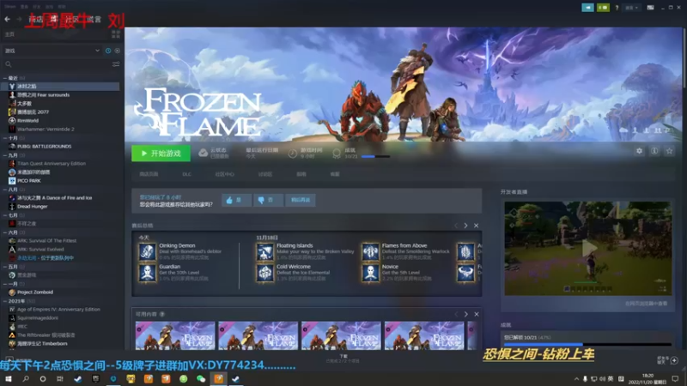The image size is (687, 386).
Task: Collapse the 五月 group
Action: point(5,267)
